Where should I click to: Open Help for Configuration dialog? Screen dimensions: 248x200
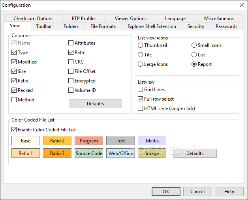pyautogui.click(x=229, y=191)
